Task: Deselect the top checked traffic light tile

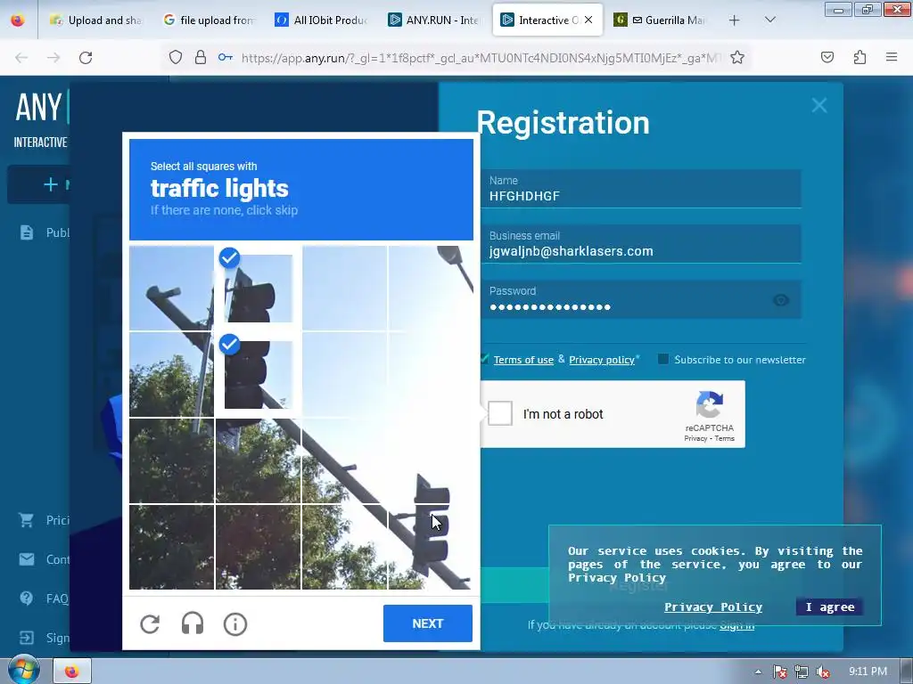Action: click(258, 288)
